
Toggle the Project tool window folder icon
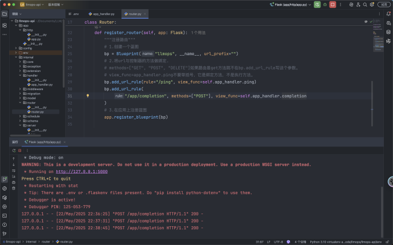(x=4, y=13)
